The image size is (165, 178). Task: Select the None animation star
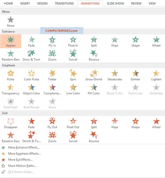click(x=11, y=22)
